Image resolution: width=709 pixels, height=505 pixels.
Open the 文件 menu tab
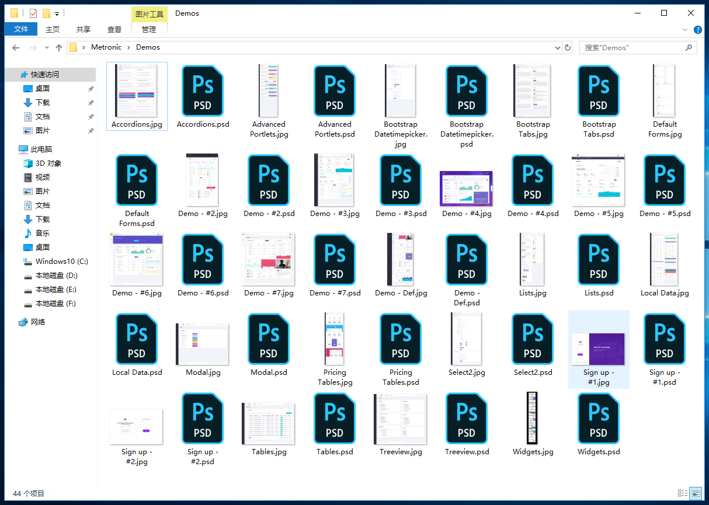point(21,29)
